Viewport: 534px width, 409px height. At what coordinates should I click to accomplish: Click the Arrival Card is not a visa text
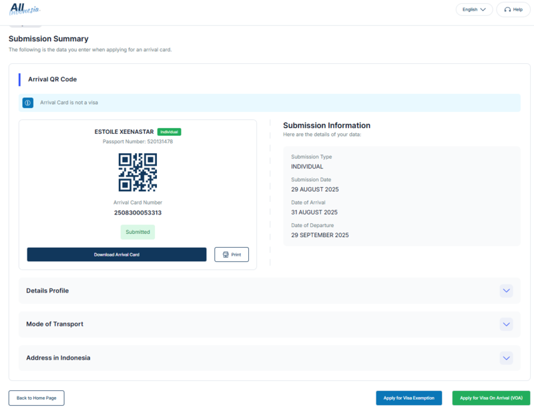coord(69,103)
